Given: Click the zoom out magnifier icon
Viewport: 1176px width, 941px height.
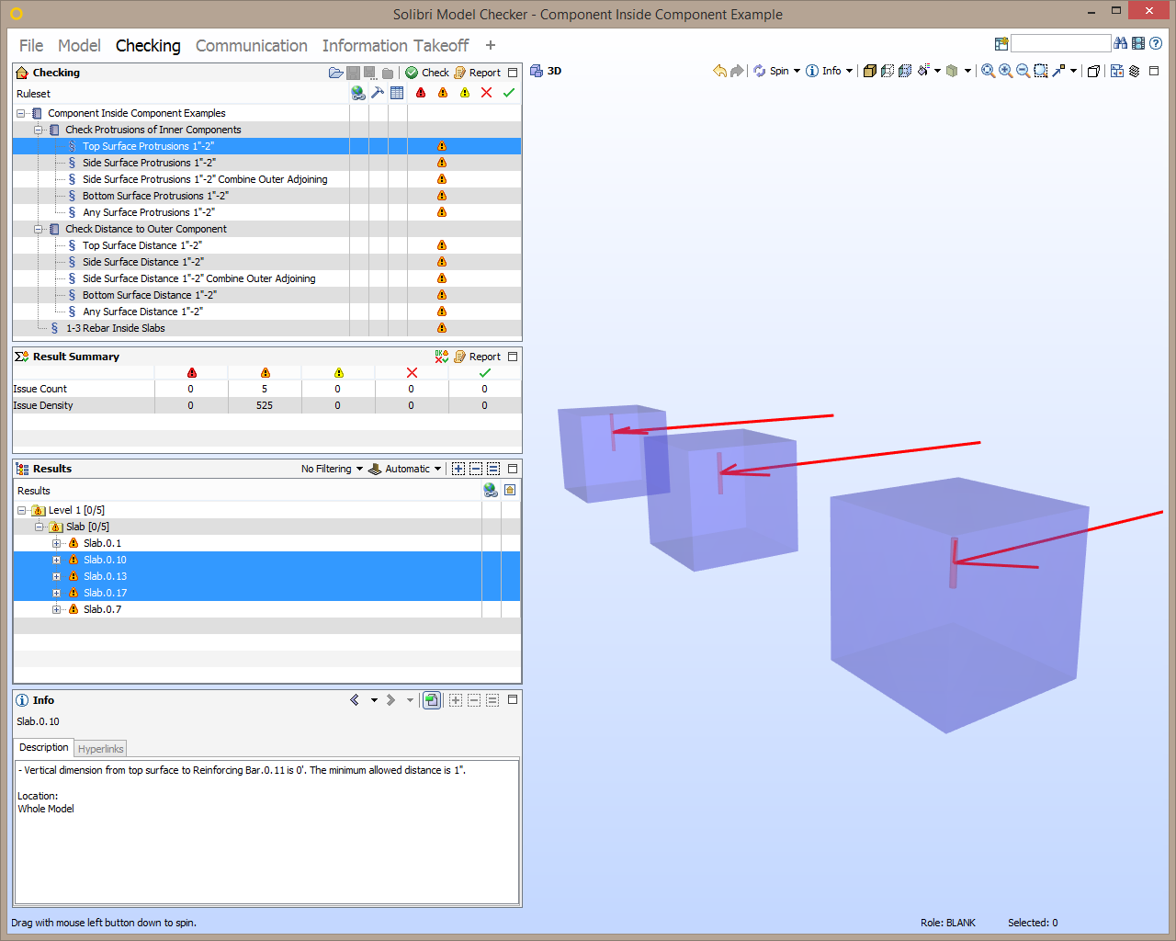Looking at the screenshot, I should [1023, 71].
